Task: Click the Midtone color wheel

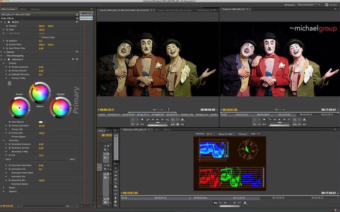Action: [40, 92]
